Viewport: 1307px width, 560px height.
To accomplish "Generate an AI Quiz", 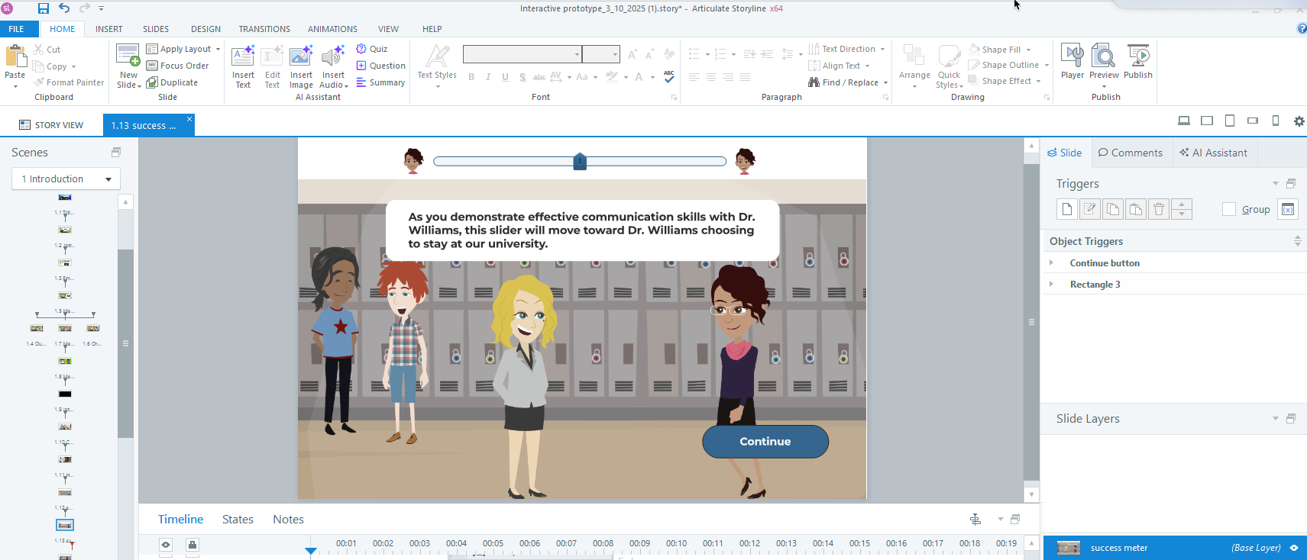I will (x=372, y=49).
